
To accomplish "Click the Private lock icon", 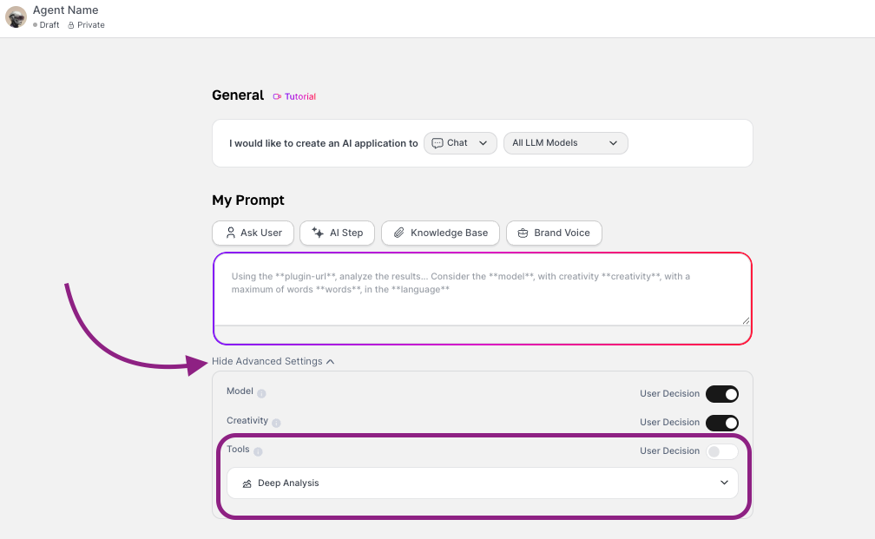I will 71,25.
